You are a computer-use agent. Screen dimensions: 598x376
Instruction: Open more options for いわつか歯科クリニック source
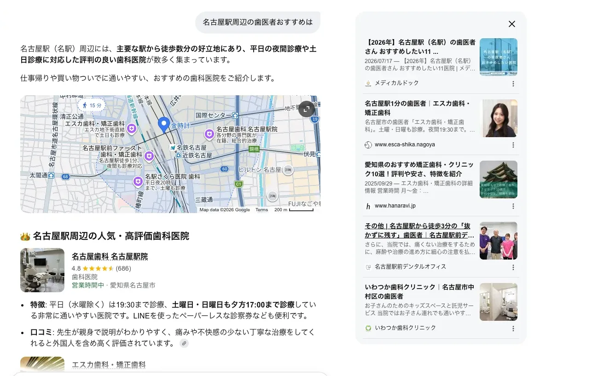[x=513, y=329]
